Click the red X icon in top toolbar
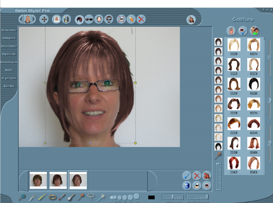The image size is (273, 203). click(141, 19)
